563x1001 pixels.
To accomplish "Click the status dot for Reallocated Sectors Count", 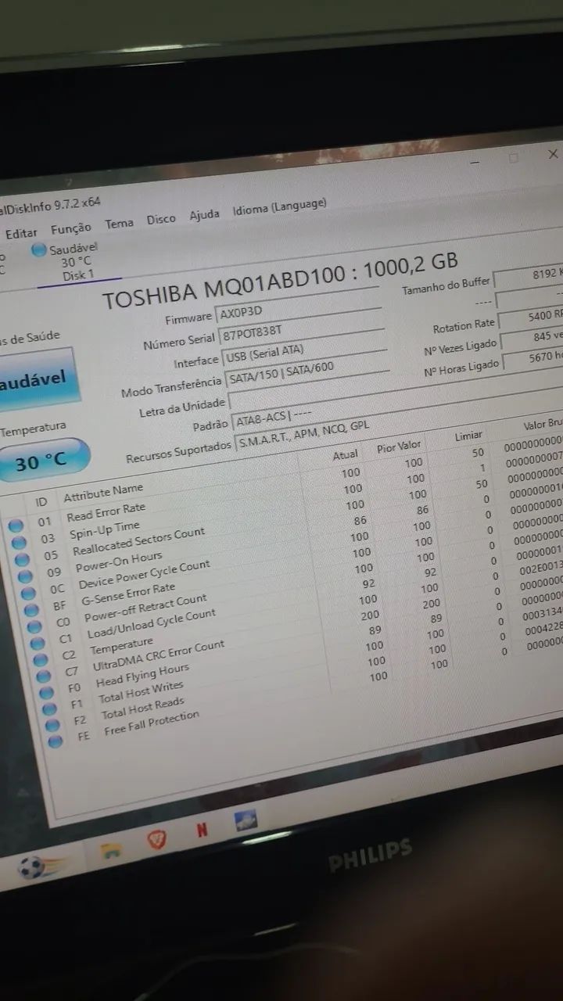I will (x=23, y=560).
